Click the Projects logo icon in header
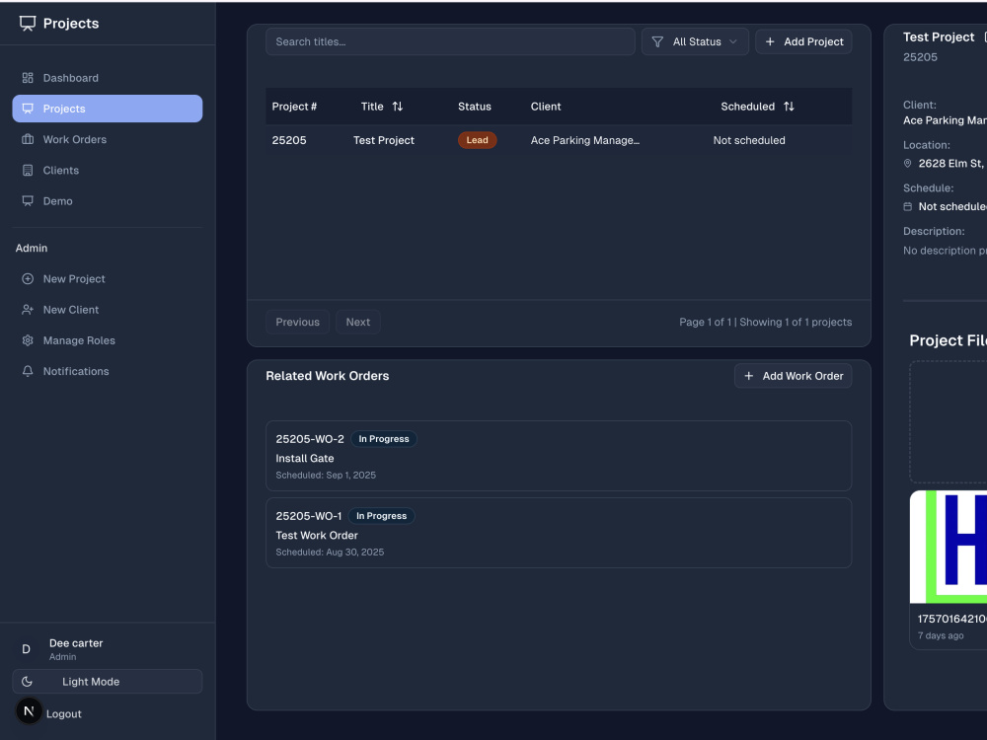Image resolution: width=987 pixels, height=740 pixels. (27, 24)
